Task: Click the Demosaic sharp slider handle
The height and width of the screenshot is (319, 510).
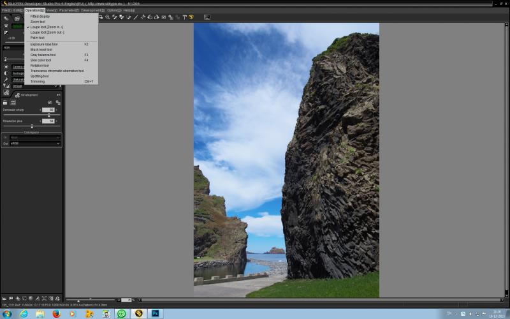Action: 49,115
